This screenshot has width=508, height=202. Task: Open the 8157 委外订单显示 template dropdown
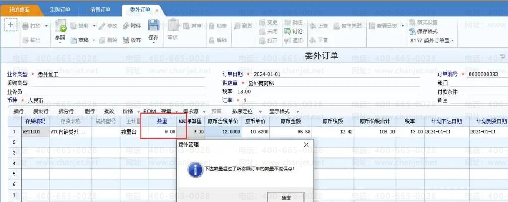432,41
